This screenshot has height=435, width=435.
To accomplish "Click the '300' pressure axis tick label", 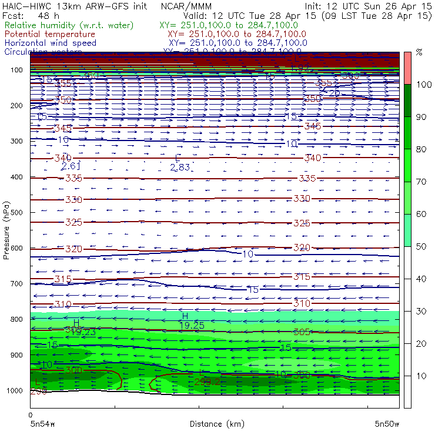I will click(16, 141).
